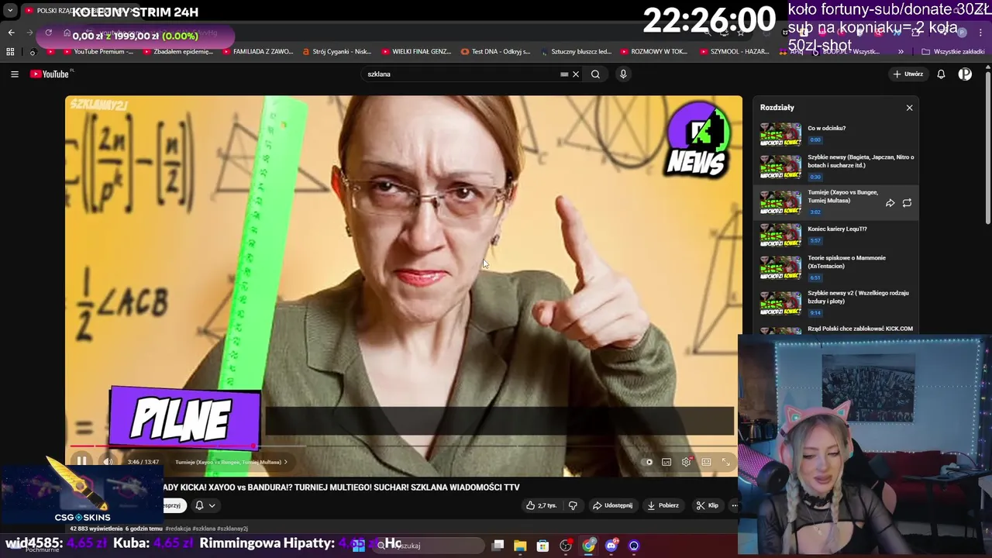Start voice search with microphone icon
The width and height of the screenshot is (992, 558).
623,74
